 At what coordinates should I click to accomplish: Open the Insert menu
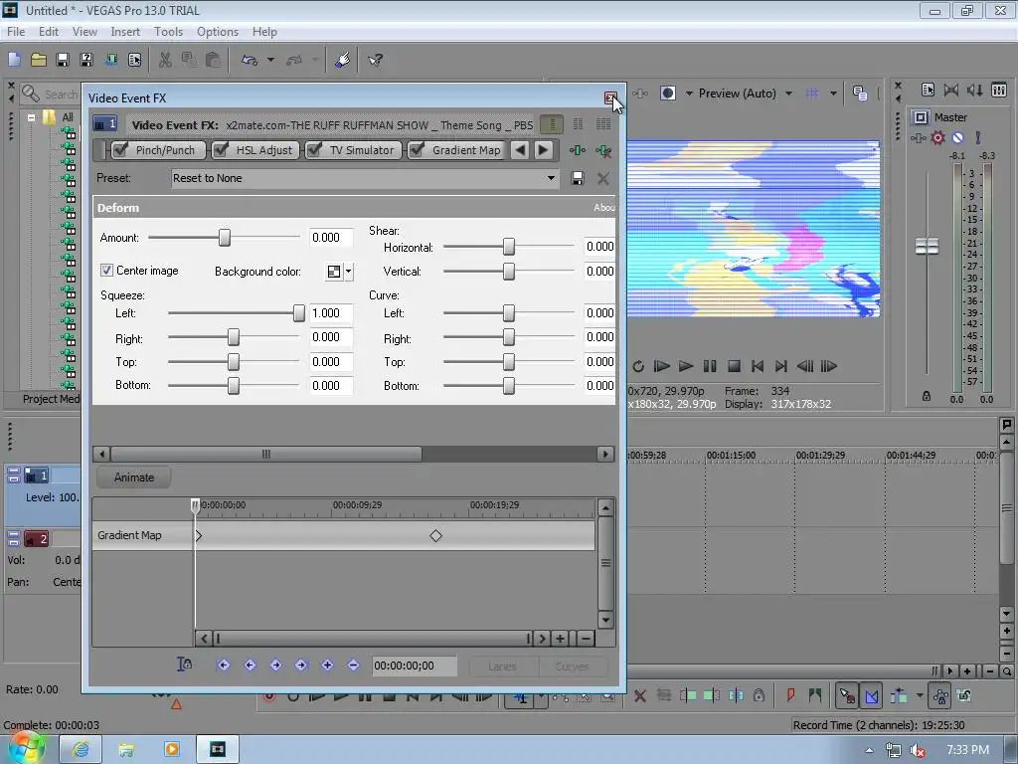(125, 32)
